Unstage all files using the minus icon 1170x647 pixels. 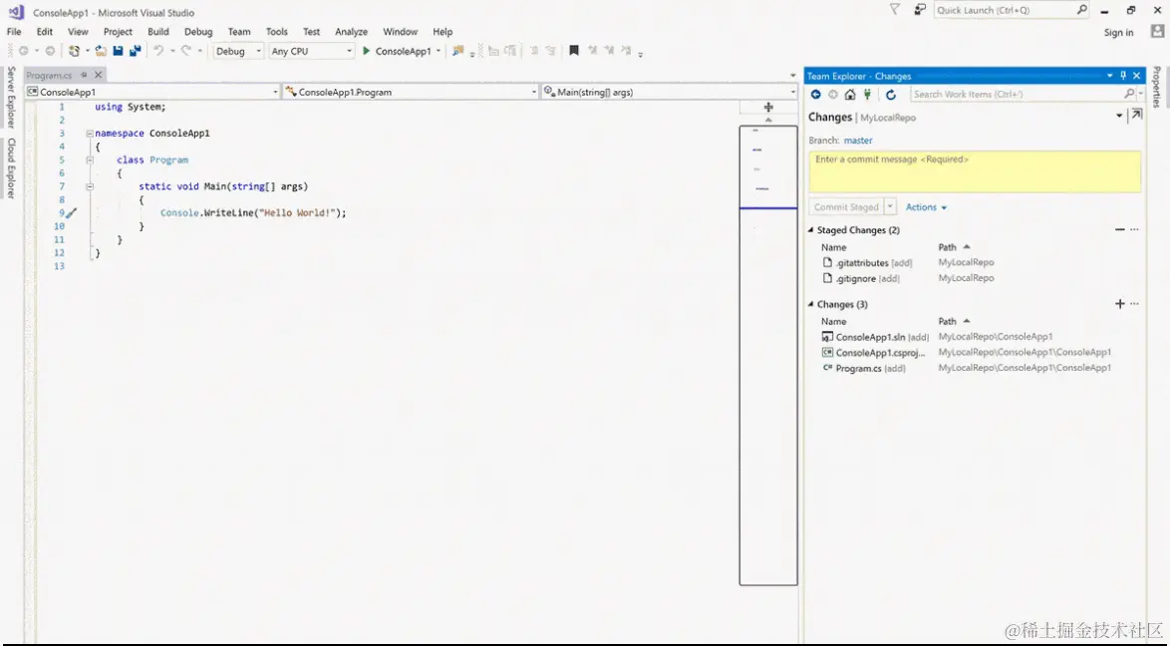[x=1119, y=230]
